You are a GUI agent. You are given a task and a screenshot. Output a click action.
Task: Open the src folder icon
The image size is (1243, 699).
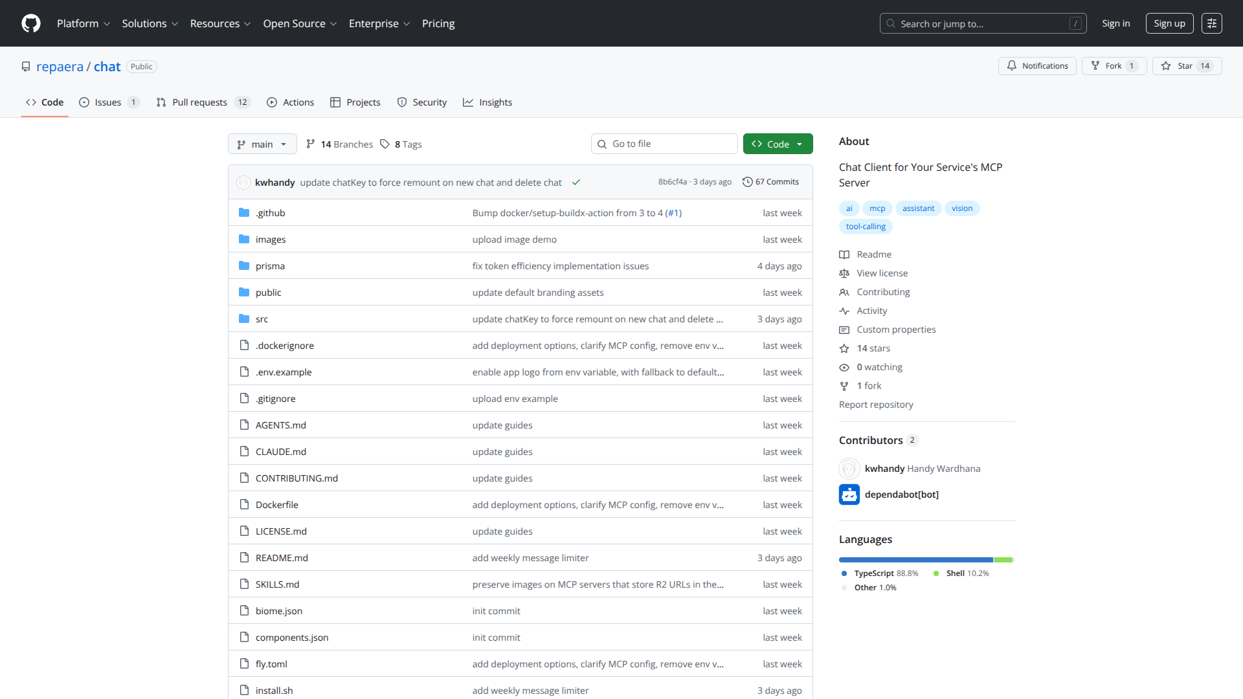coord(244,319)
